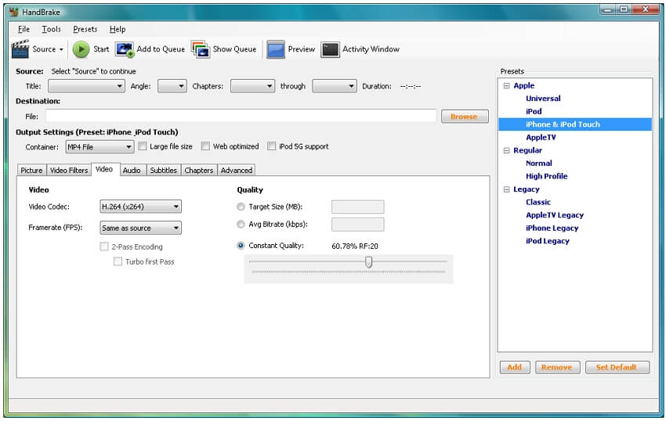
Task: Click the Add to Queue icon
Action: (x=125, y=49)
